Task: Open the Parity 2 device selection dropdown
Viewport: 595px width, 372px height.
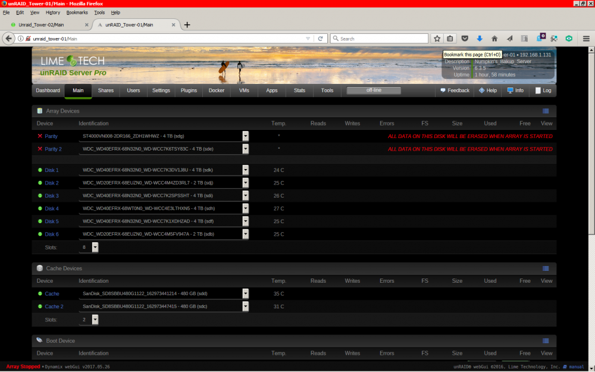Action: coord(246,149)
